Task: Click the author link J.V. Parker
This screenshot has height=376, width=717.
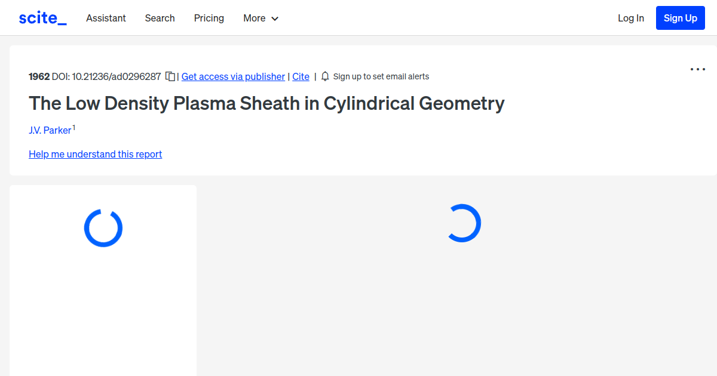Action: coord(50,130)
